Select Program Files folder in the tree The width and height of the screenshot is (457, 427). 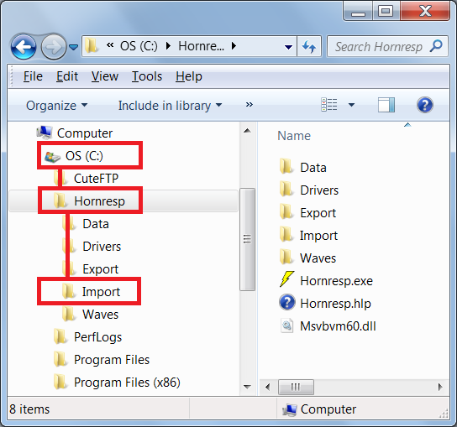(112, 360)
